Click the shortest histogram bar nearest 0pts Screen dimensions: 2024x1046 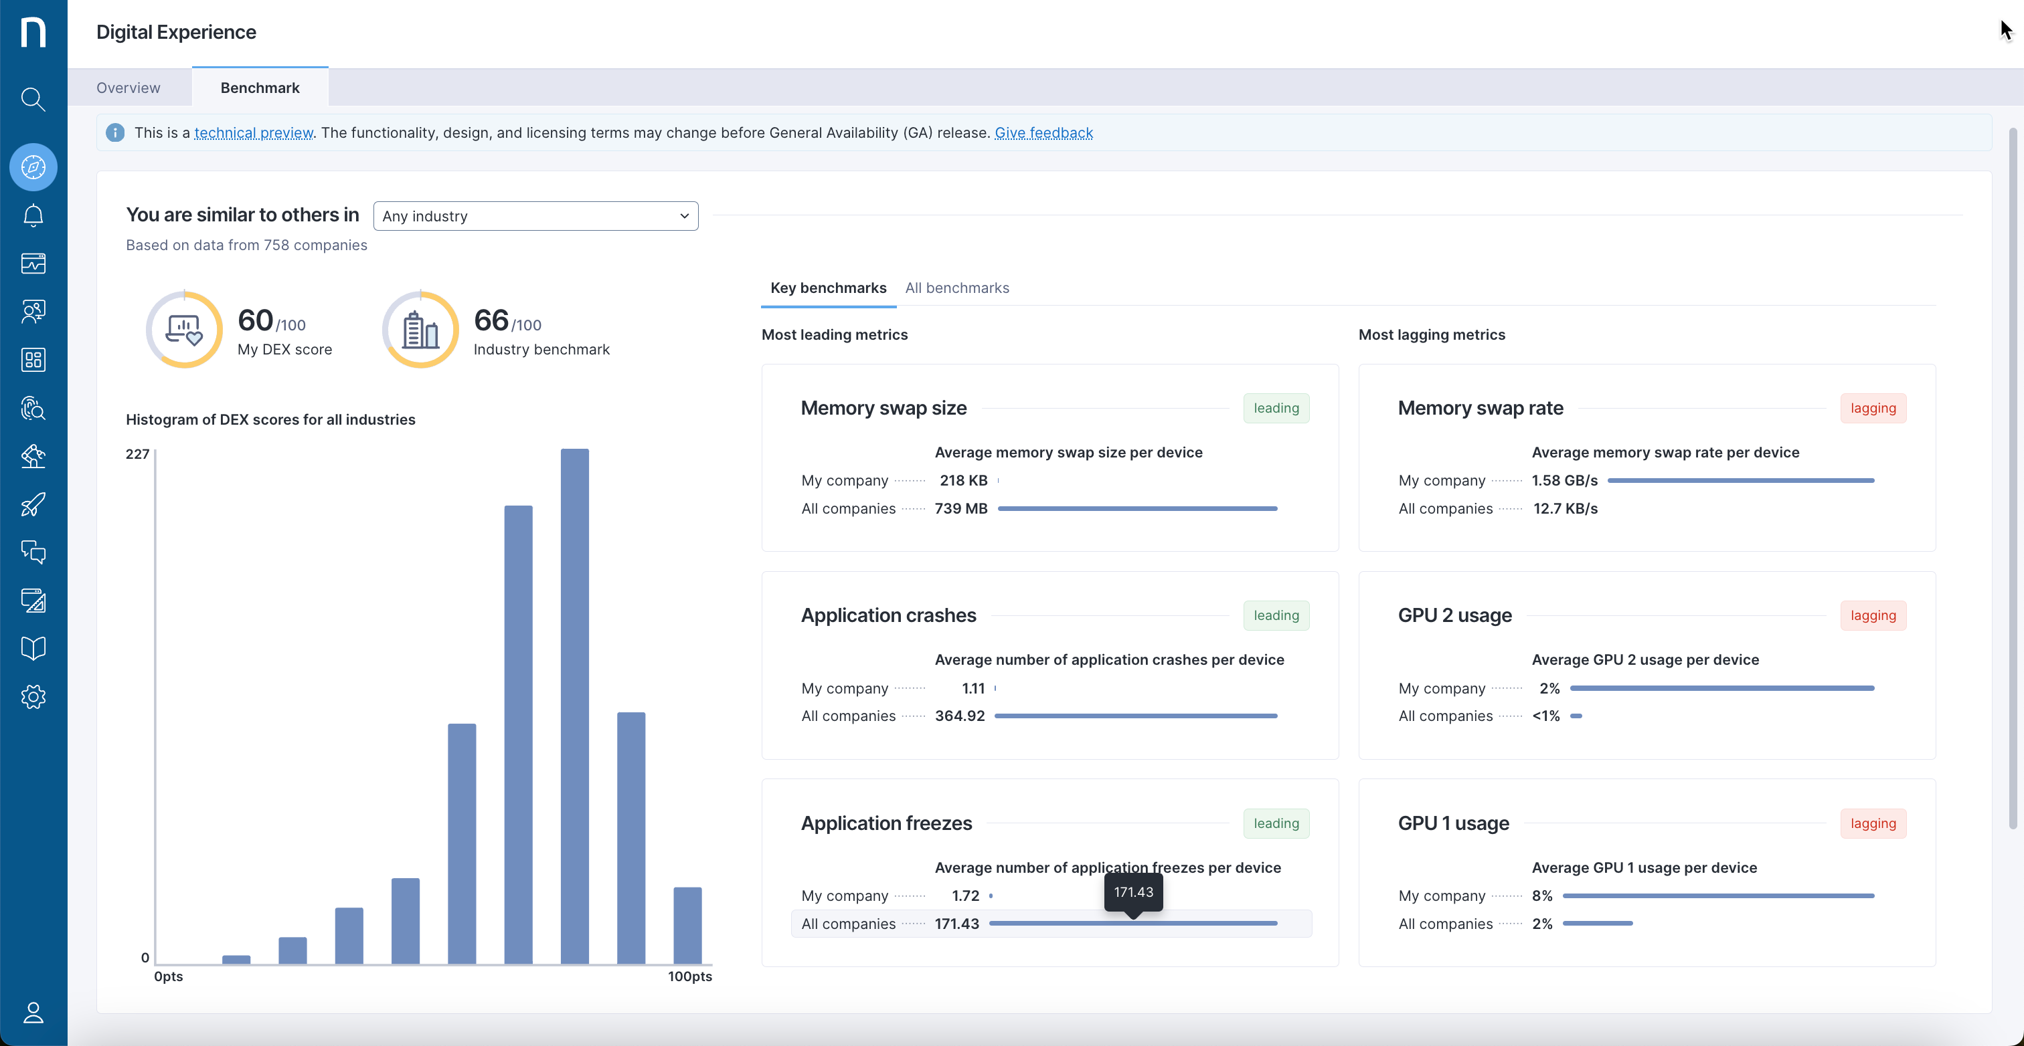(236, 960)
